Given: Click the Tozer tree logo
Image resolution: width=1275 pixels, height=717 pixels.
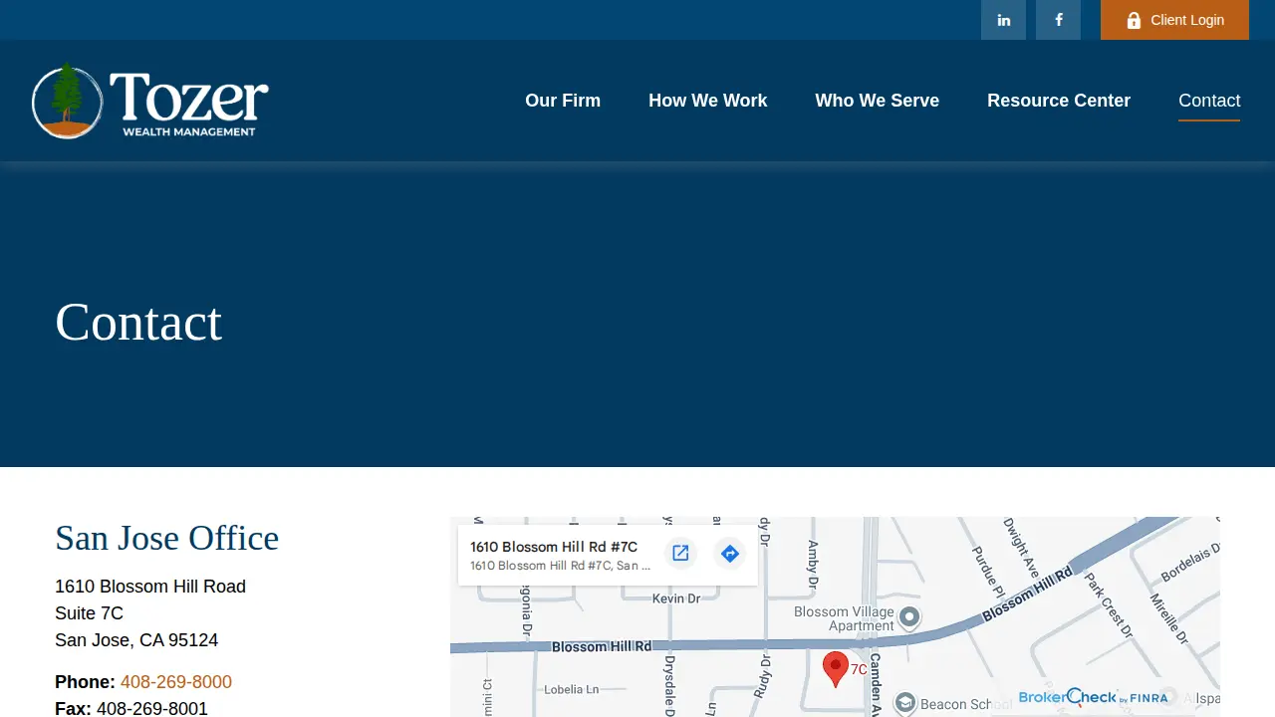Looking at the screenshot, I should pos(67,101).
